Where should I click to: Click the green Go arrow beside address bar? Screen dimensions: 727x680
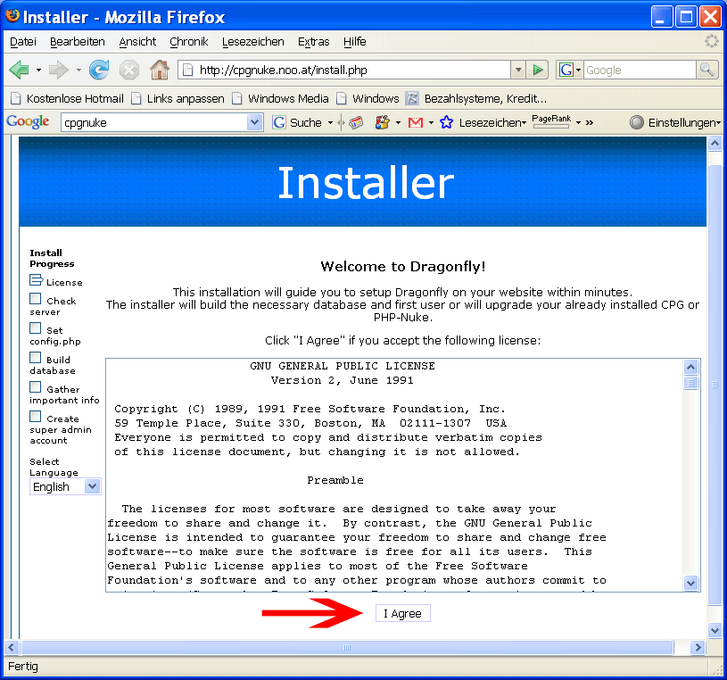[x=538, y=70]
